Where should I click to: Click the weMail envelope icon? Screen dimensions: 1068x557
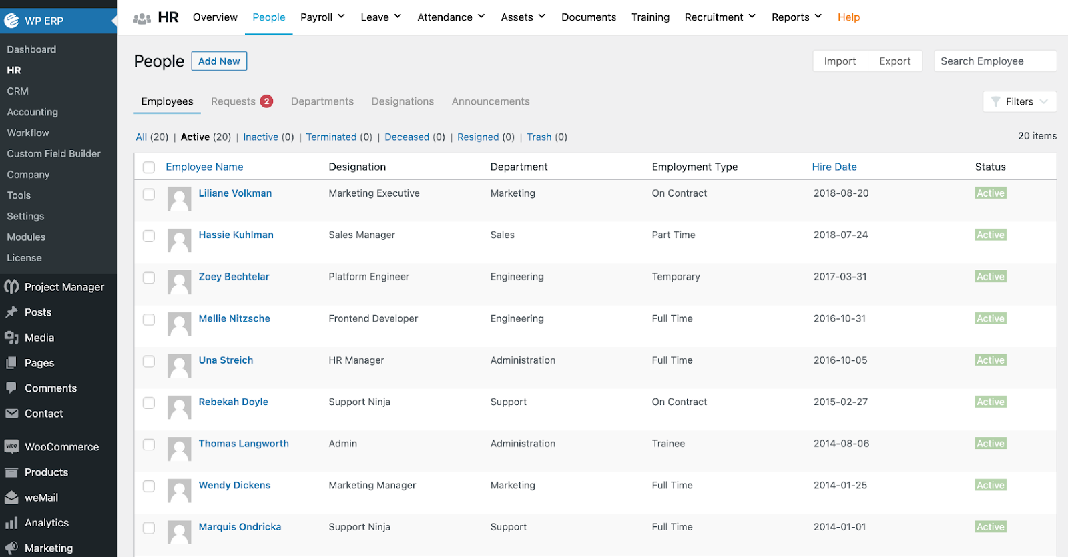coord(11,498)
